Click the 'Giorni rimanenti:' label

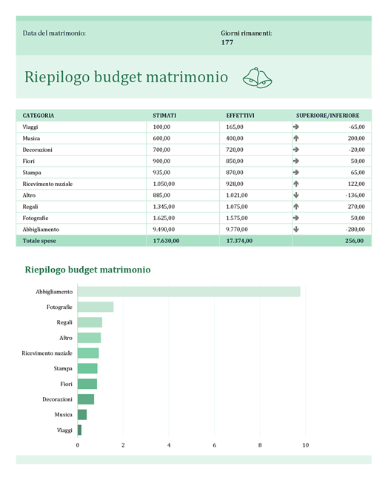(x=247, y=33)
